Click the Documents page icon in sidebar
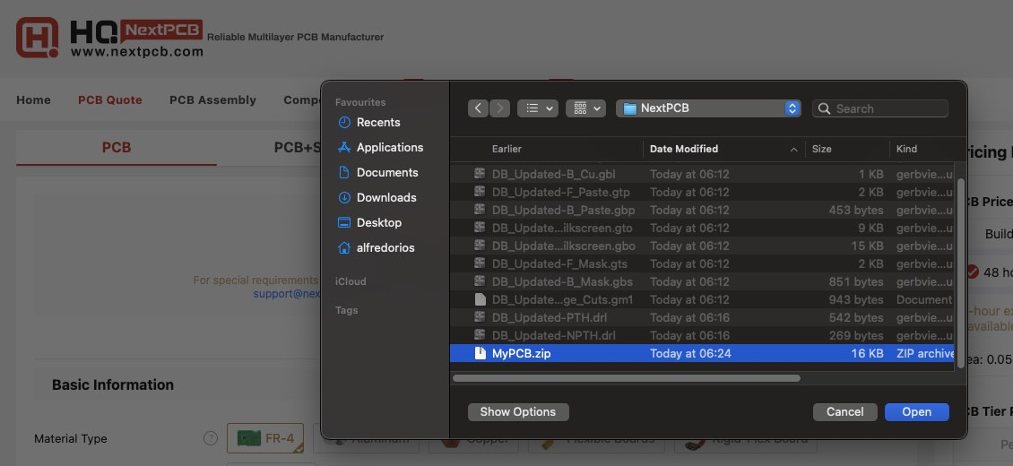 pos(344,172)
